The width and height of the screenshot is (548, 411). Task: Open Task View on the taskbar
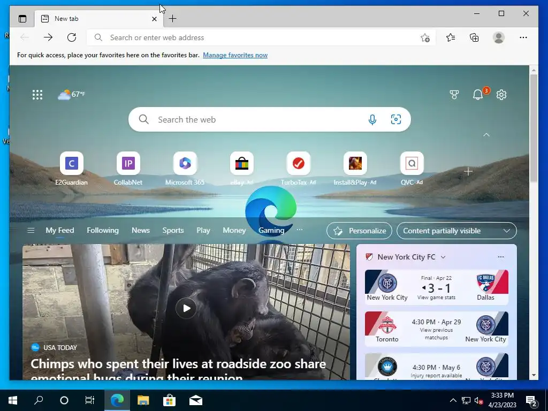pos(90,400)
